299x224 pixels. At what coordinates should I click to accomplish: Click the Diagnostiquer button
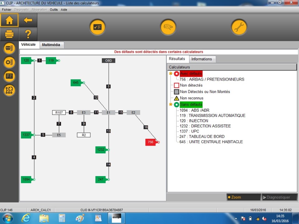(x=280, y=197)
